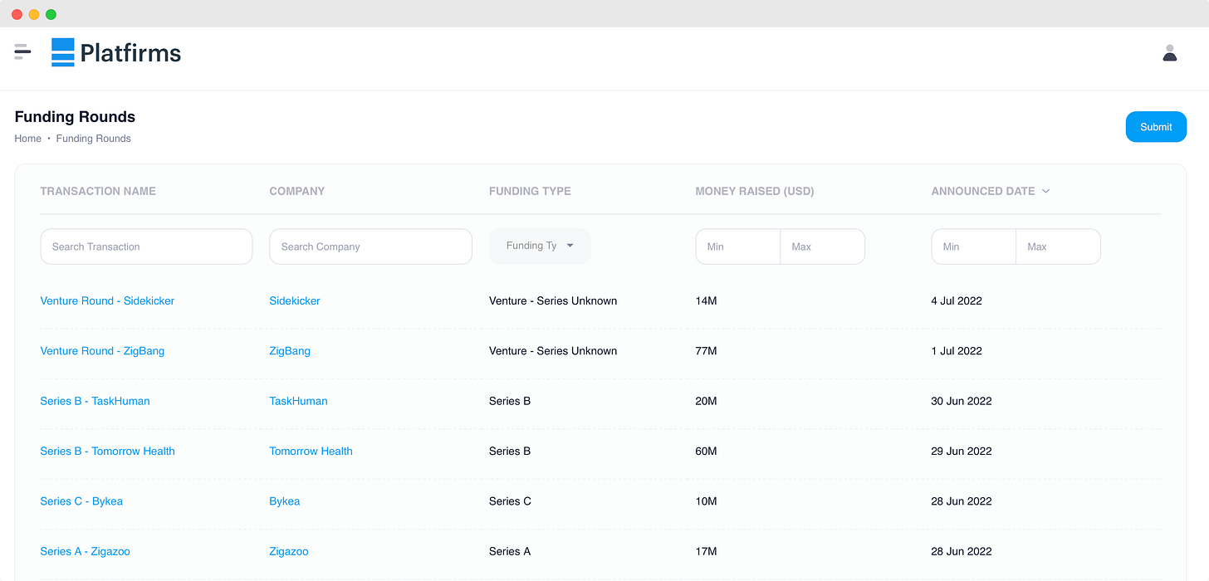The image size is (1209, 581).
Task: Click Tomorrow Health's Series B funding cell
Action: click(x=510, y=451)
